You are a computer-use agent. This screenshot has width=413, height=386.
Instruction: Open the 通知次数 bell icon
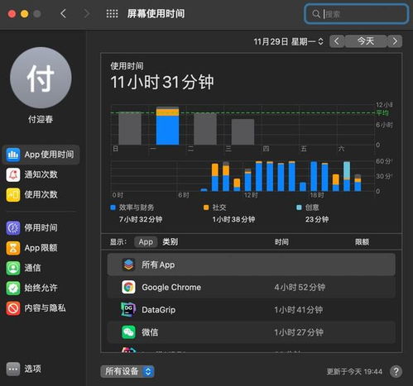13,174
